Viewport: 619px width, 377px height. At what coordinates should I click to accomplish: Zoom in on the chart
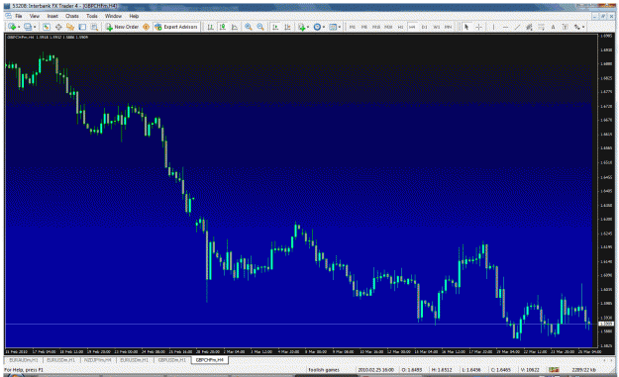pos(249,27)
